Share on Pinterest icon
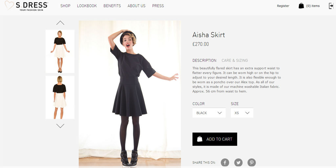This screenshot has height=168, width=336. click(x=252, y=162)
